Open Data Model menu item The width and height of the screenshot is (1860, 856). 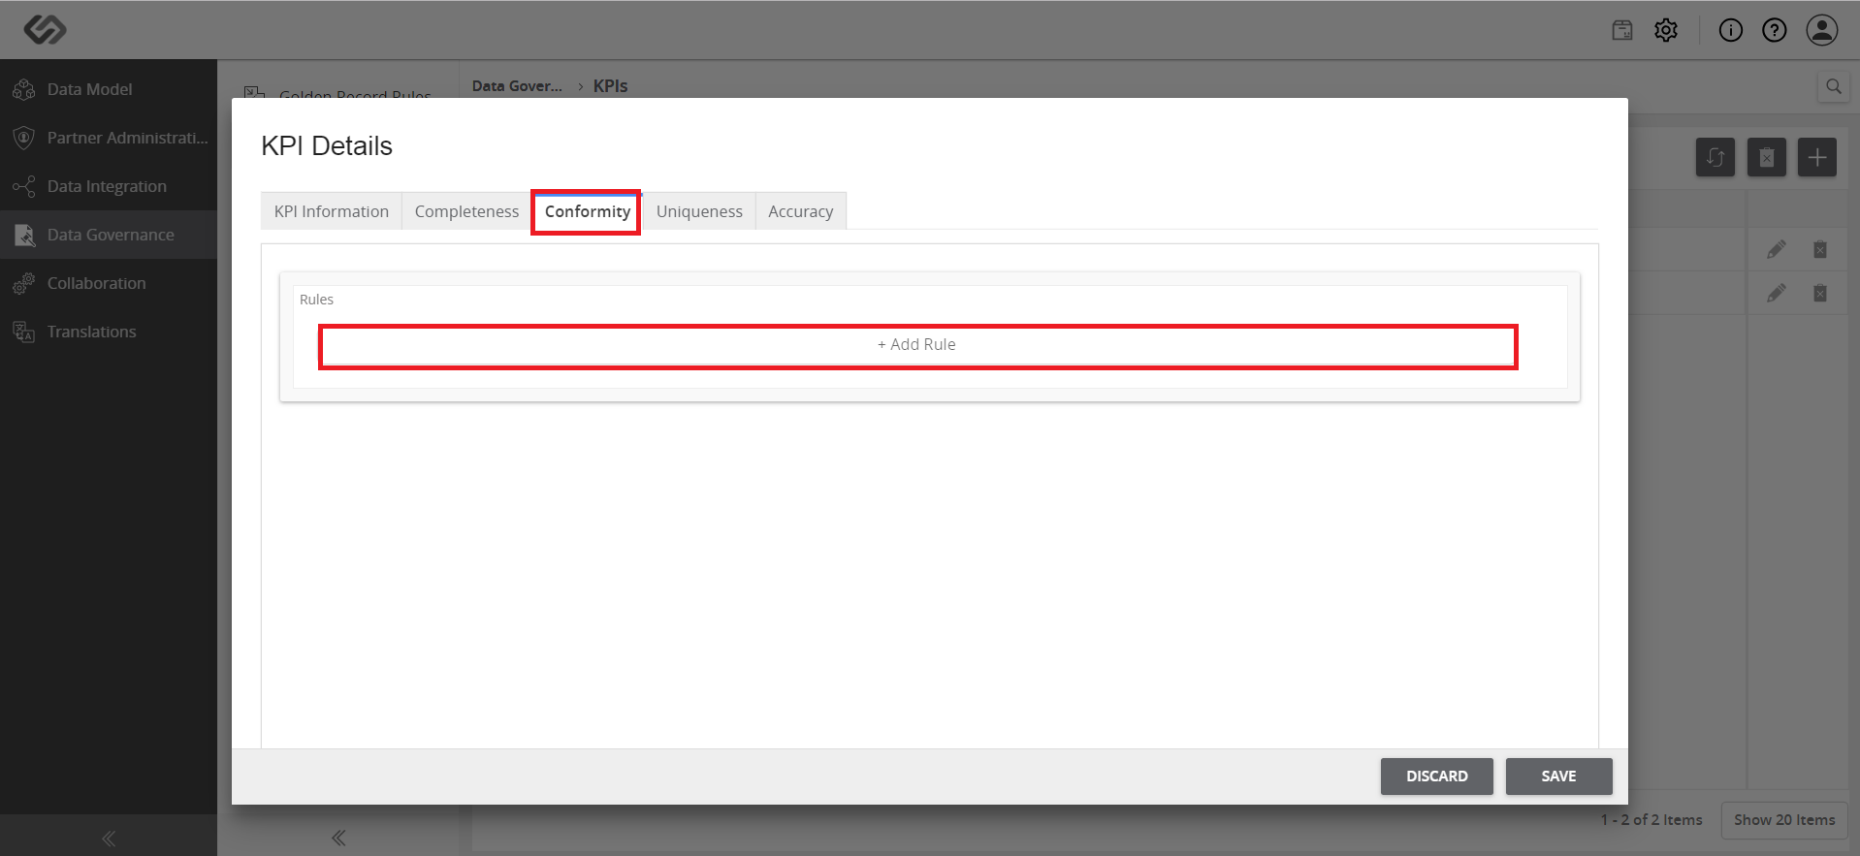[x=109, y=89]
